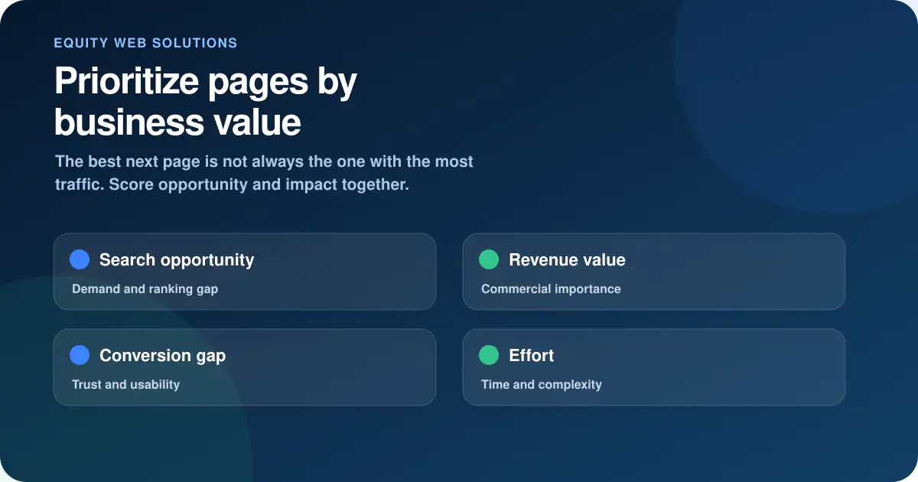Select the Search opportunity card title

[x=177, y=260]
